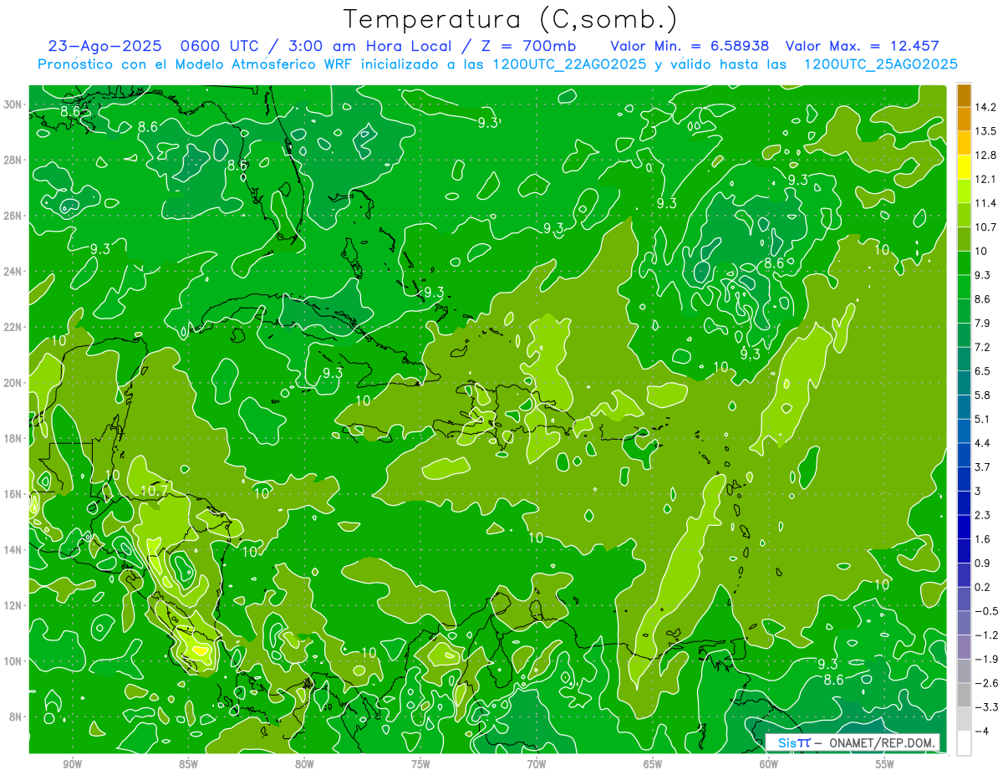Click the '12.8' legend value

pyautogui.click(x=985, y=156)
